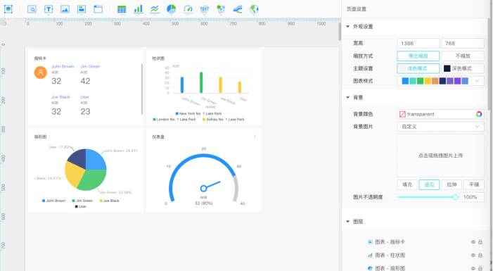Collapse the 背景 section

click(347, 98)
